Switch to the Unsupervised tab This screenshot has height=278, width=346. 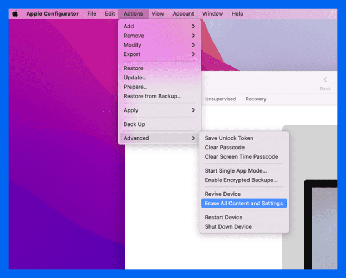[221, 99]
